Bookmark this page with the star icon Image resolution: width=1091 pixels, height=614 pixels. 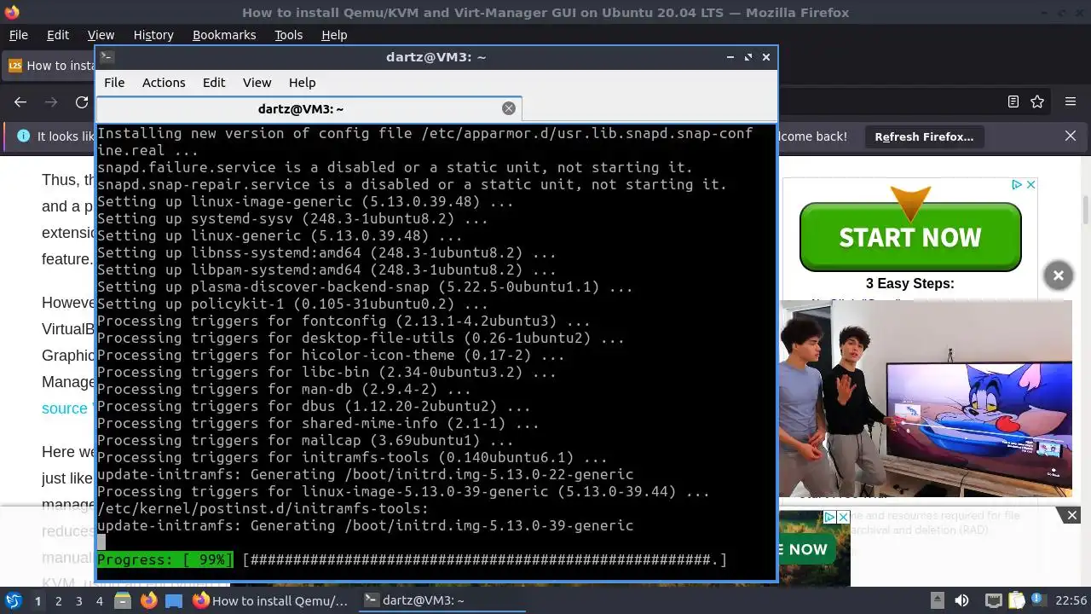tap(1037, 101)
